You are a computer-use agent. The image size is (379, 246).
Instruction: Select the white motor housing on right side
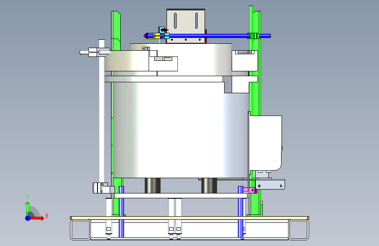[x=265, y=143]
